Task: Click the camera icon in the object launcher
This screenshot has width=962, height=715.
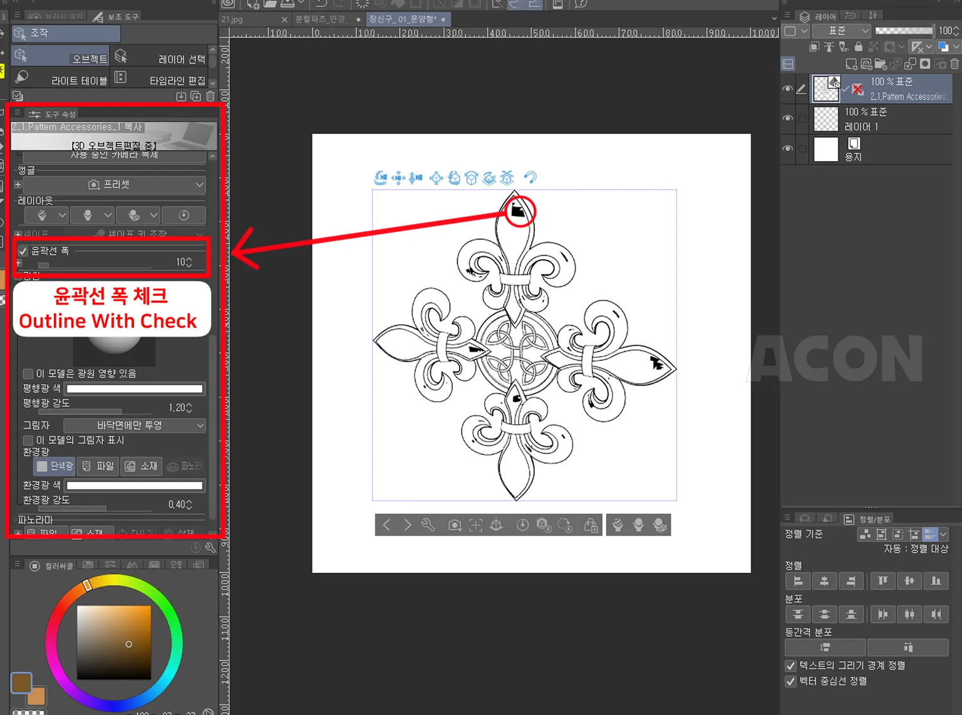Action: (x=455, y=525)
